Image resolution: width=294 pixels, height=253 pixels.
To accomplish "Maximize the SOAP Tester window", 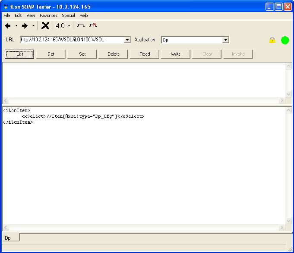I will (278, 7).
